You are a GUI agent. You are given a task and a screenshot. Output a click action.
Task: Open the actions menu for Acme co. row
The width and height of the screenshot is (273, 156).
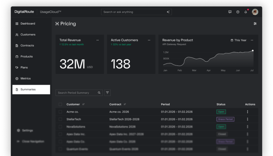[x=247, y=112]
